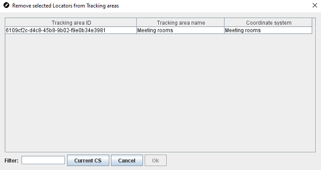This screenshot has width=321, height=170.
Task: Click the application icon in the title bar
Action: (x=6, y=5)
